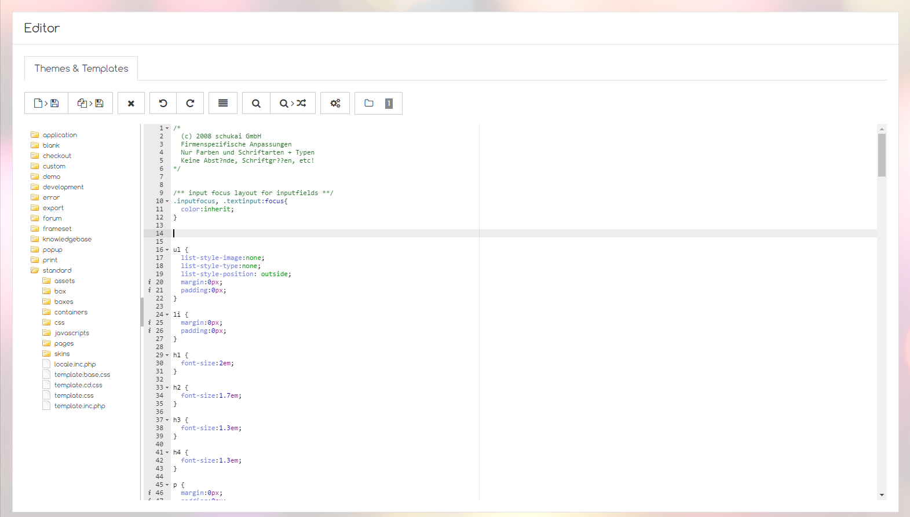Screen dimensions: 910x517
Task: Click the justify lines toolbar icon
Action: [x=223, y=103]
